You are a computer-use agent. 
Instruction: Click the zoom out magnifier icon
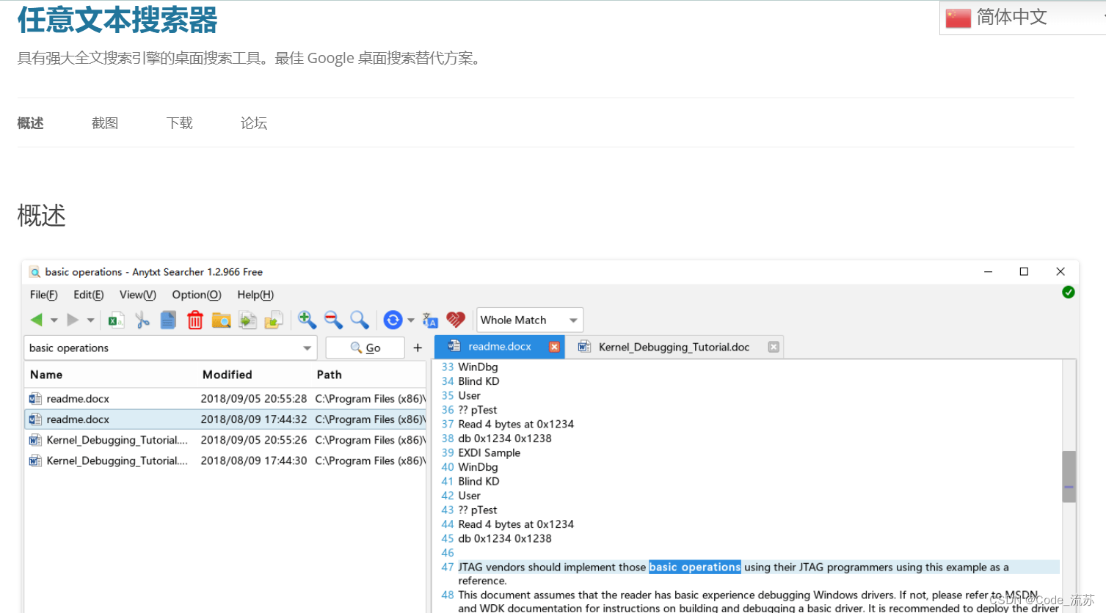333,320
